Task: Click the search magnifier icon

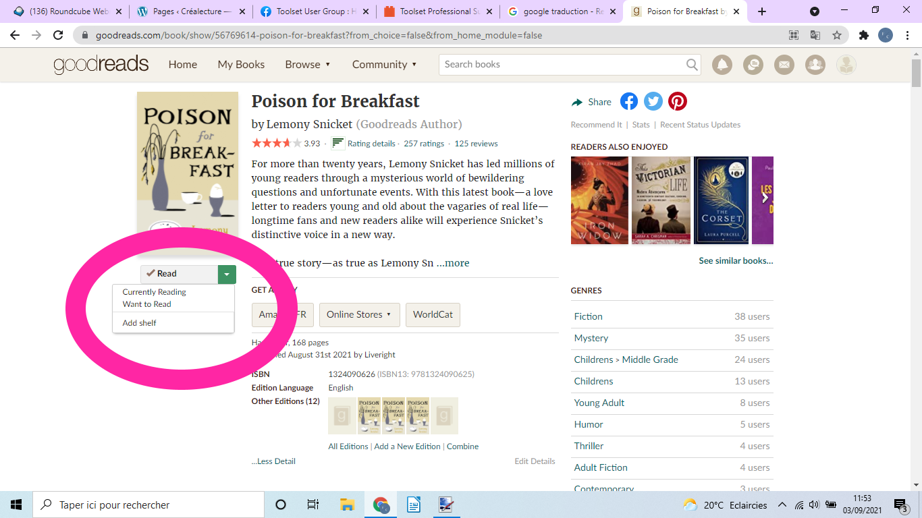Action: (x=692, y=65)
